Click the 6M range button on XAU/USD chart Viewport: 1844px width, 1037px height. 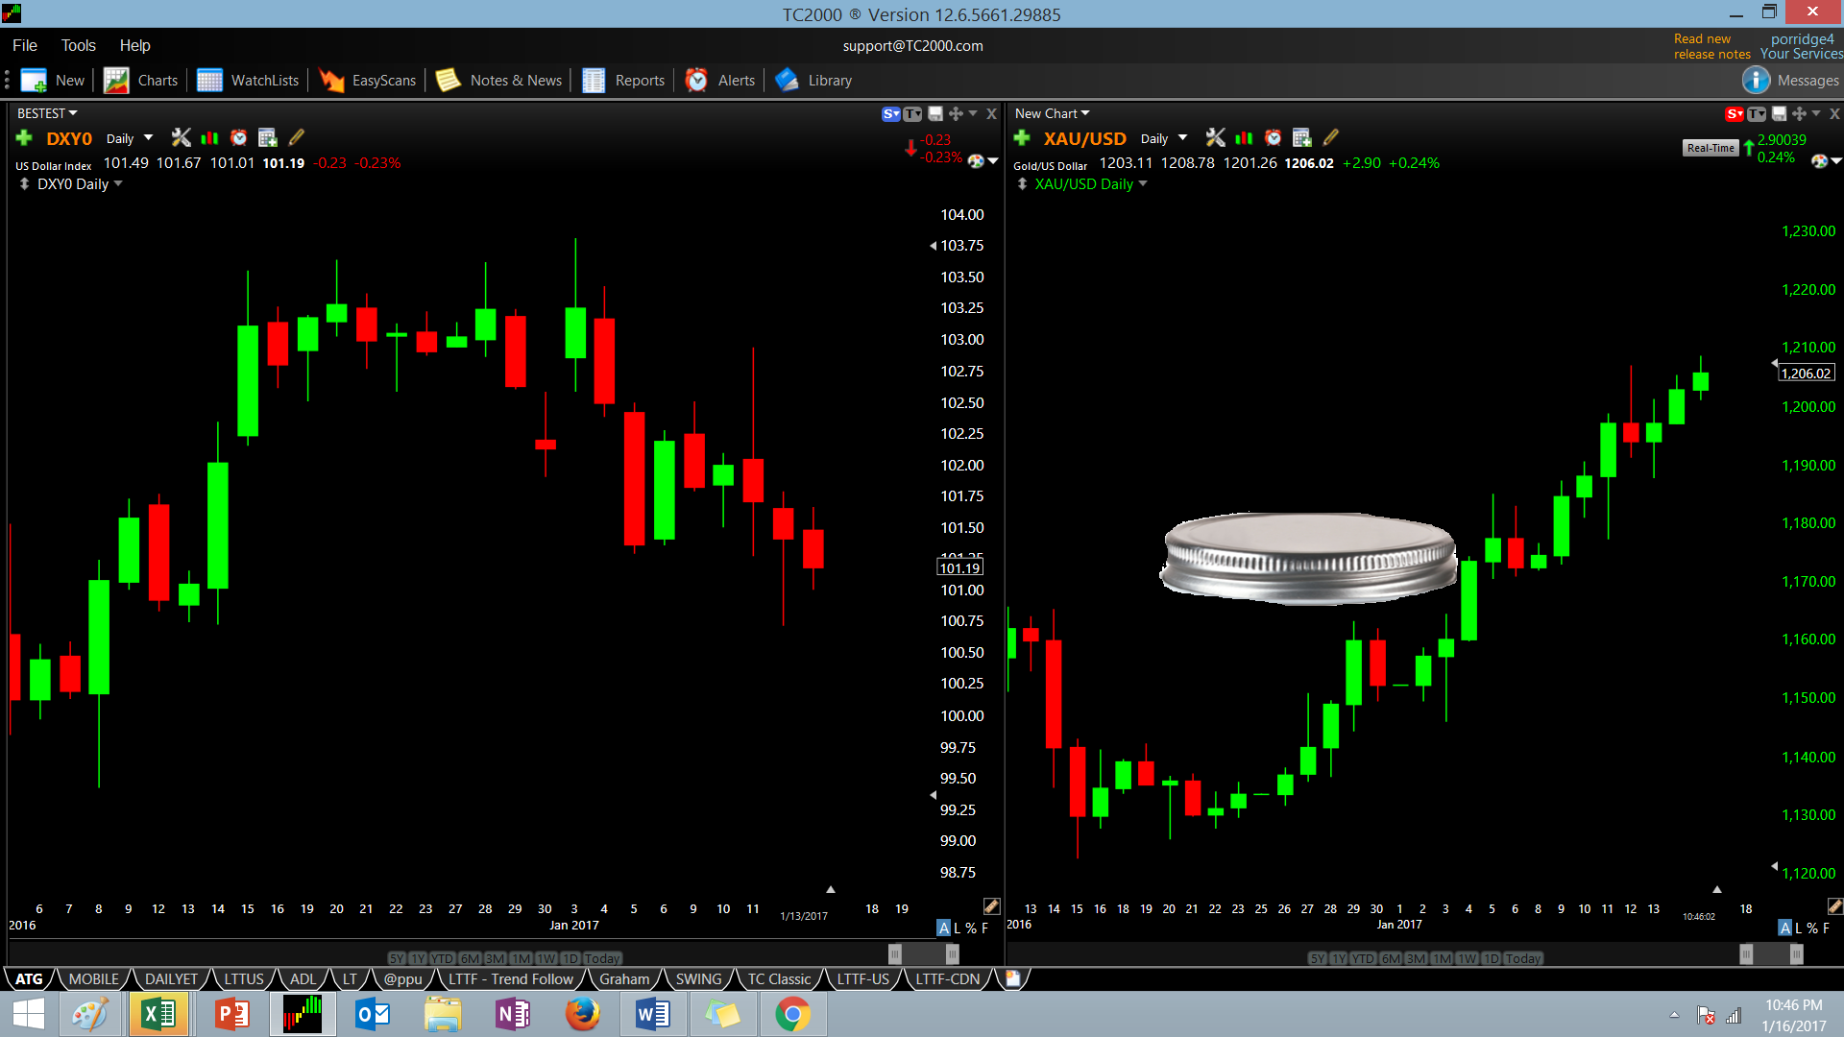pos(1391,958)
